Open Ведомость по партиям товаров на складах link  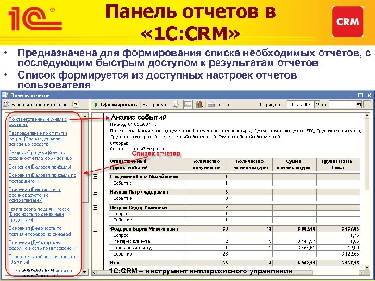tap(40, 231)
